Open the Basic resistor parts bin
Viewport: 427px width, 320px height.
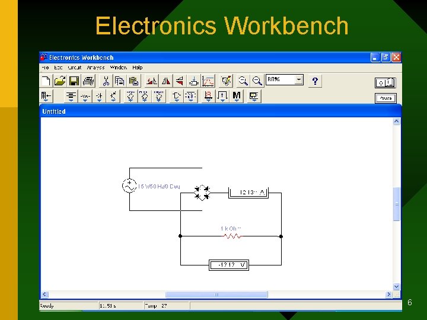pyautogui.click(x=85, y=96)
